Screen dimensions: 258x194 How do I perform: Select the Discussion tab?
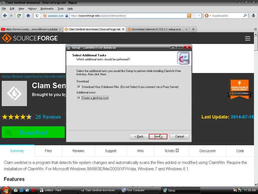pyautogui.click(x=208, y=151)
